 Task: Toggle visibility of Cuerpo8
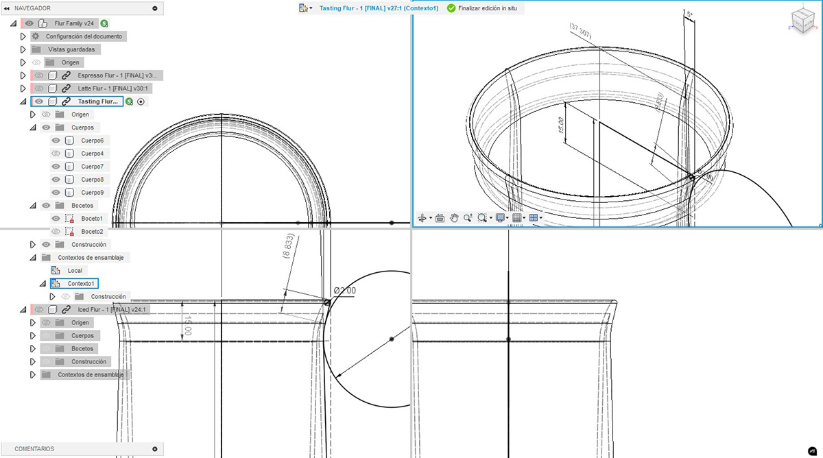56,179
